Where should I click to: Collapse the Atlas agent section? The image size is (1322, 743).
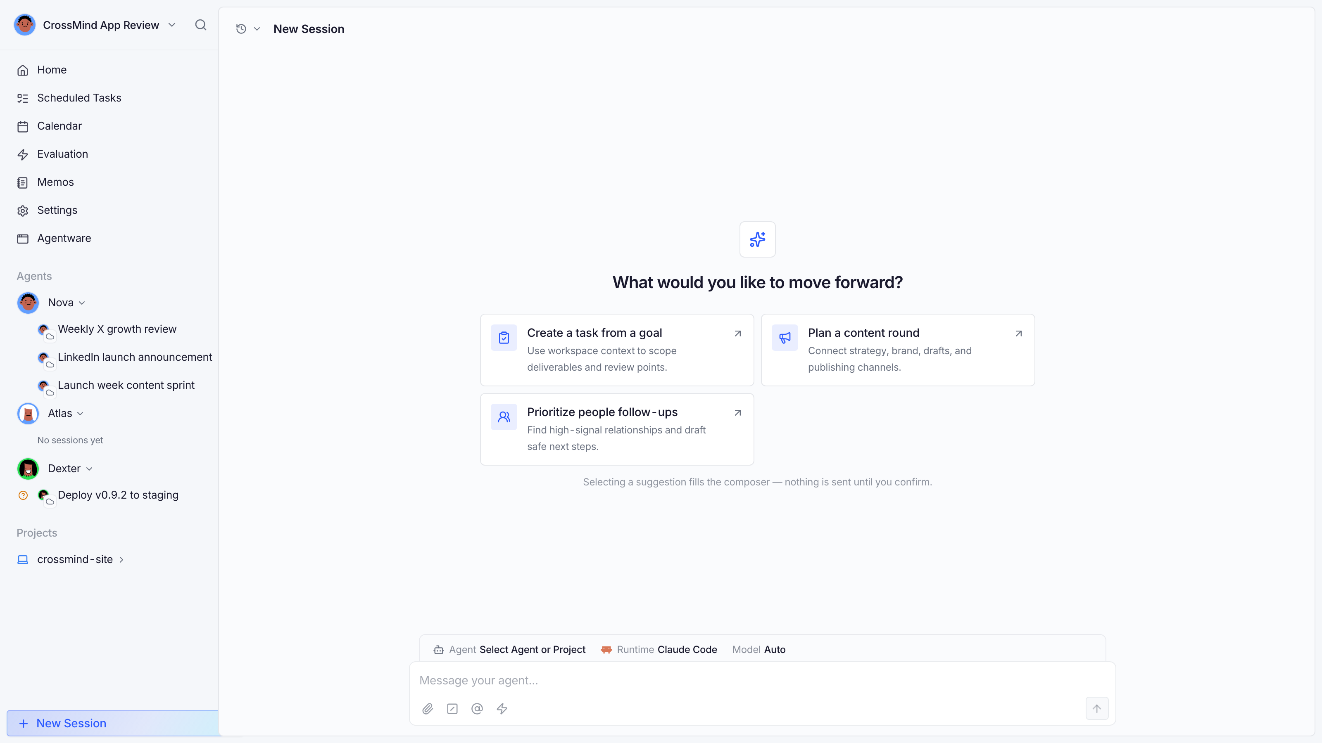81,414
